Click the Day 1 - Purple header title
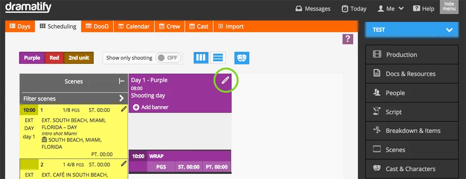 [149, 80]
